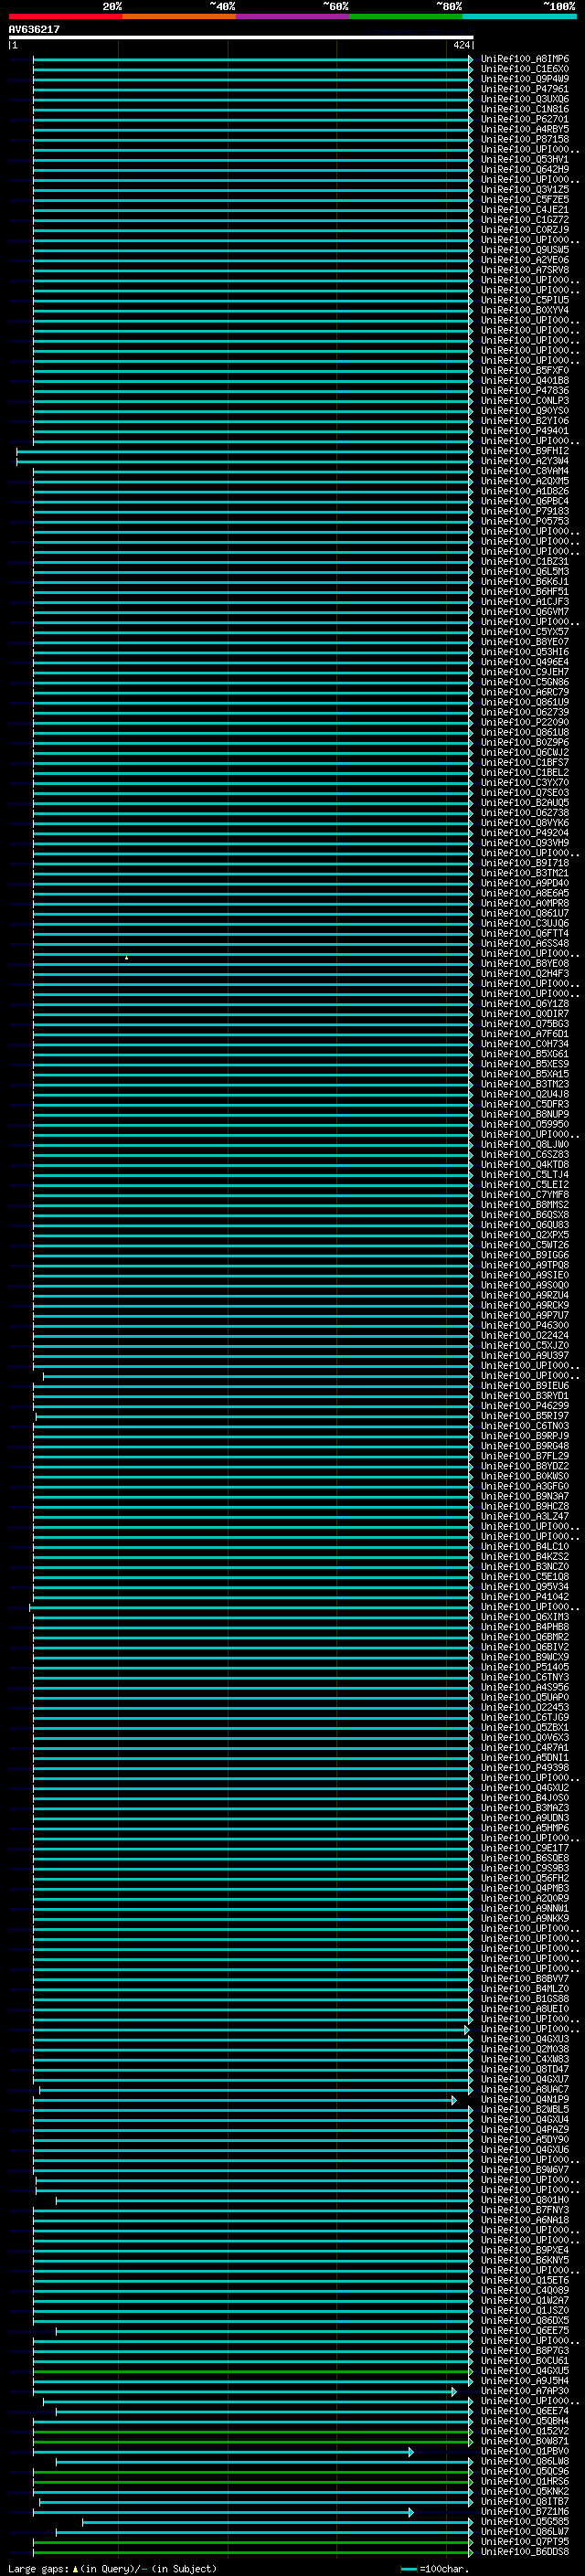Select the UniRef100_Q53HV1 label
This screenshot has height=2576, width=585.
(x=524, y=159)
